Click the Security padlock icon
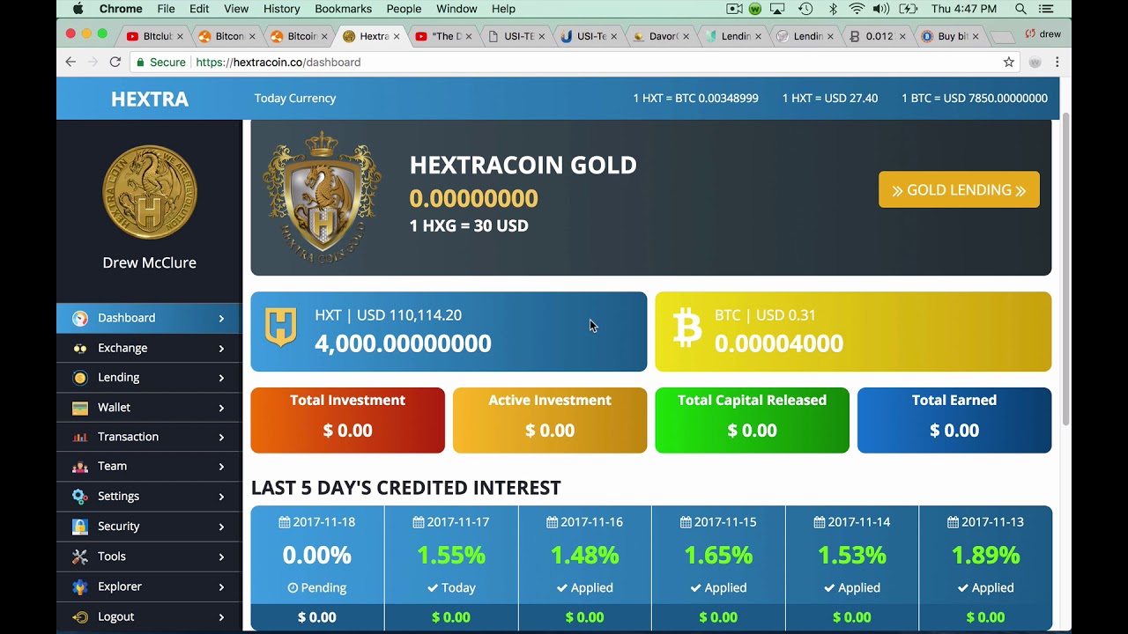 click(80, 527)
